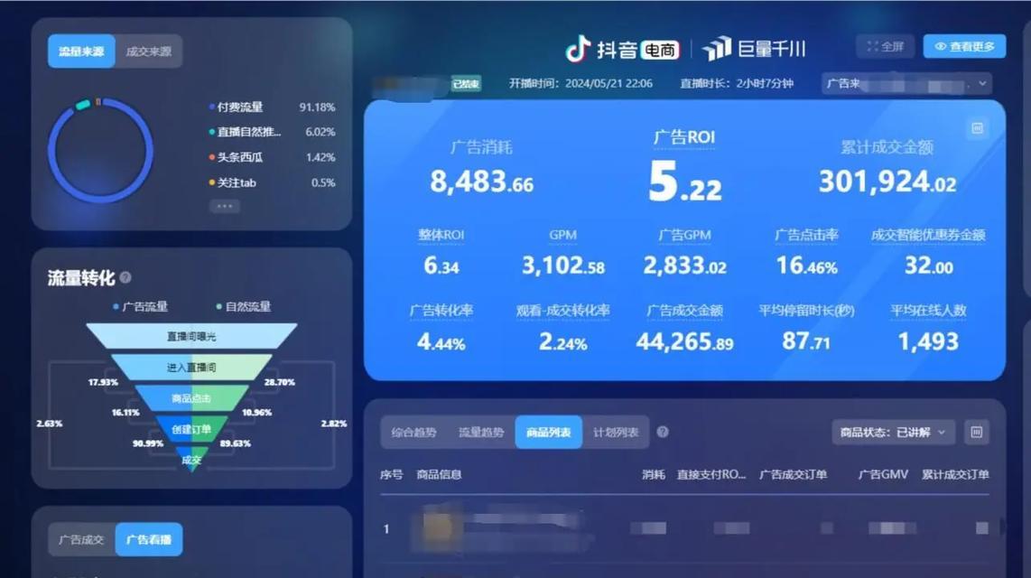Click 广告ROI value 5.22
The height and width of the screenshot is (578, 1031).
coord(684,182)
